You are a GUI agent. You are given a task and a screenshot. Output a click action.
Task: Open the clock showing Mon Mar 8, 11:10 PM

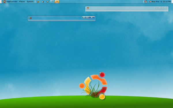[x=161, y=2]
